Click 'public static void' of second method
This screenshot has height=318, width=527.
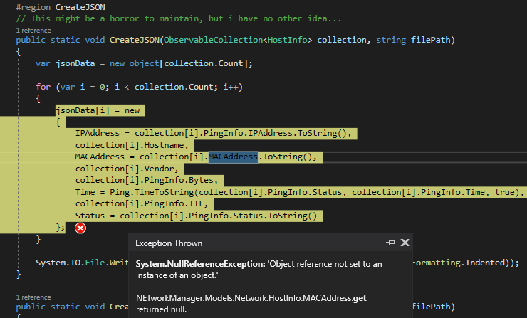[60, 307]
